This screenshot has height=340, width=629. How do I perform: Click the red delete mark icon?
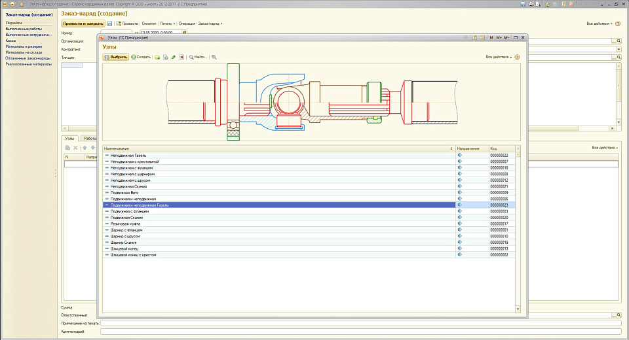click(x=181, y=57)
